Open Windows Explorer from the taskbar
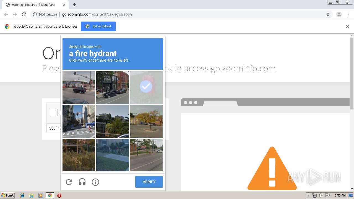 [31, 195]
